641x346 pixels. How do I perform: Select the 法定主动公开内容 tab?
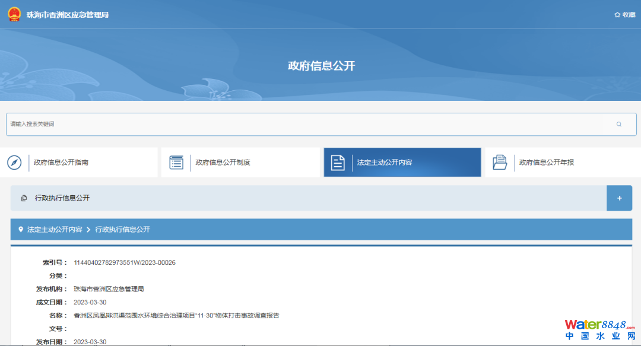tap(385, 163)
